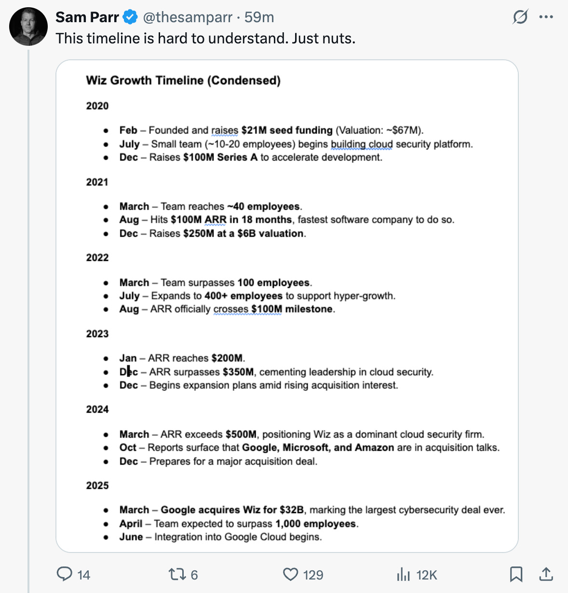This screenshot has height=593, width=568.
Task: Open the @thesamparr handle link
Action: (x=188, y=17)
